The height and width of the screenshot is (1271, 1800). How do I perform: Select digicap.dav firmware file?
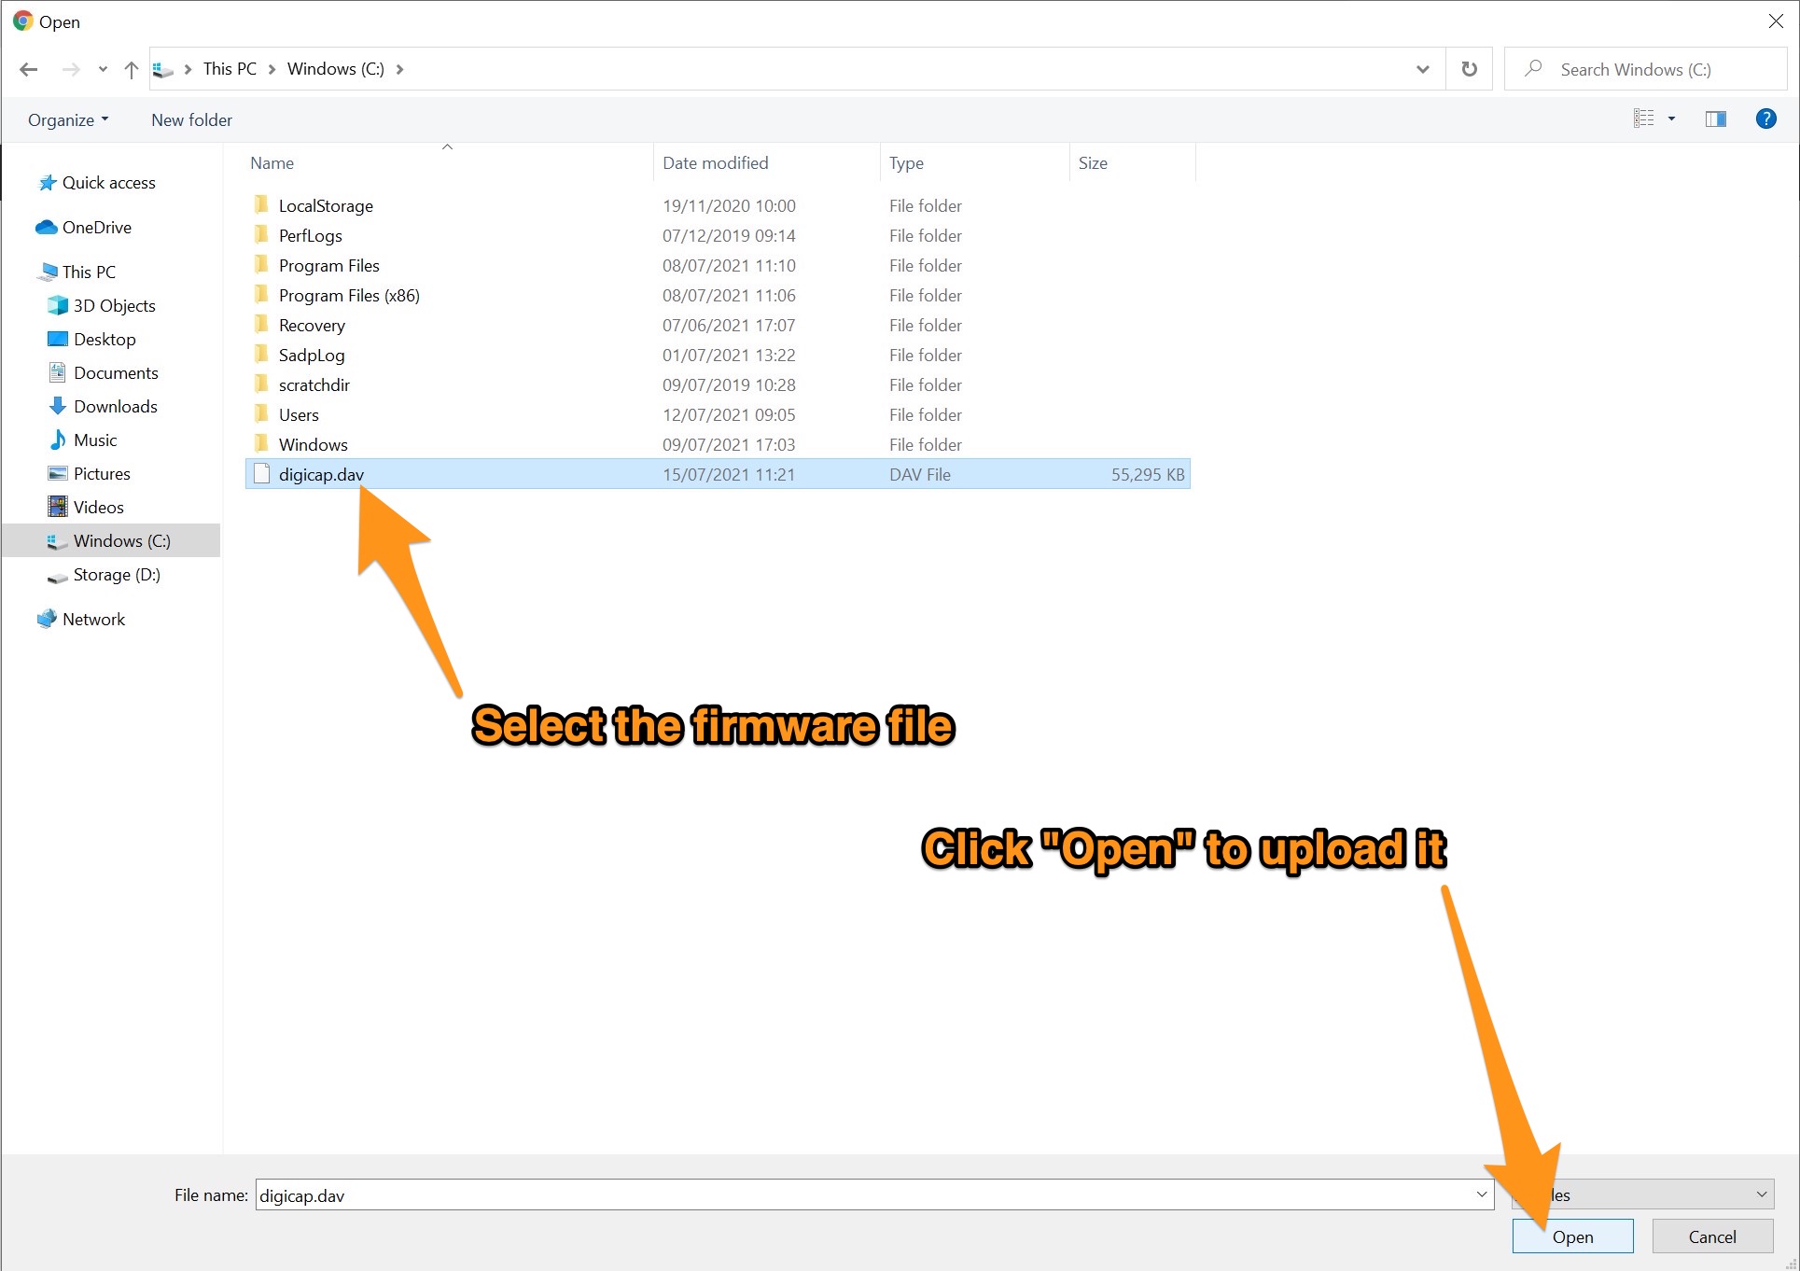point(322,473)
